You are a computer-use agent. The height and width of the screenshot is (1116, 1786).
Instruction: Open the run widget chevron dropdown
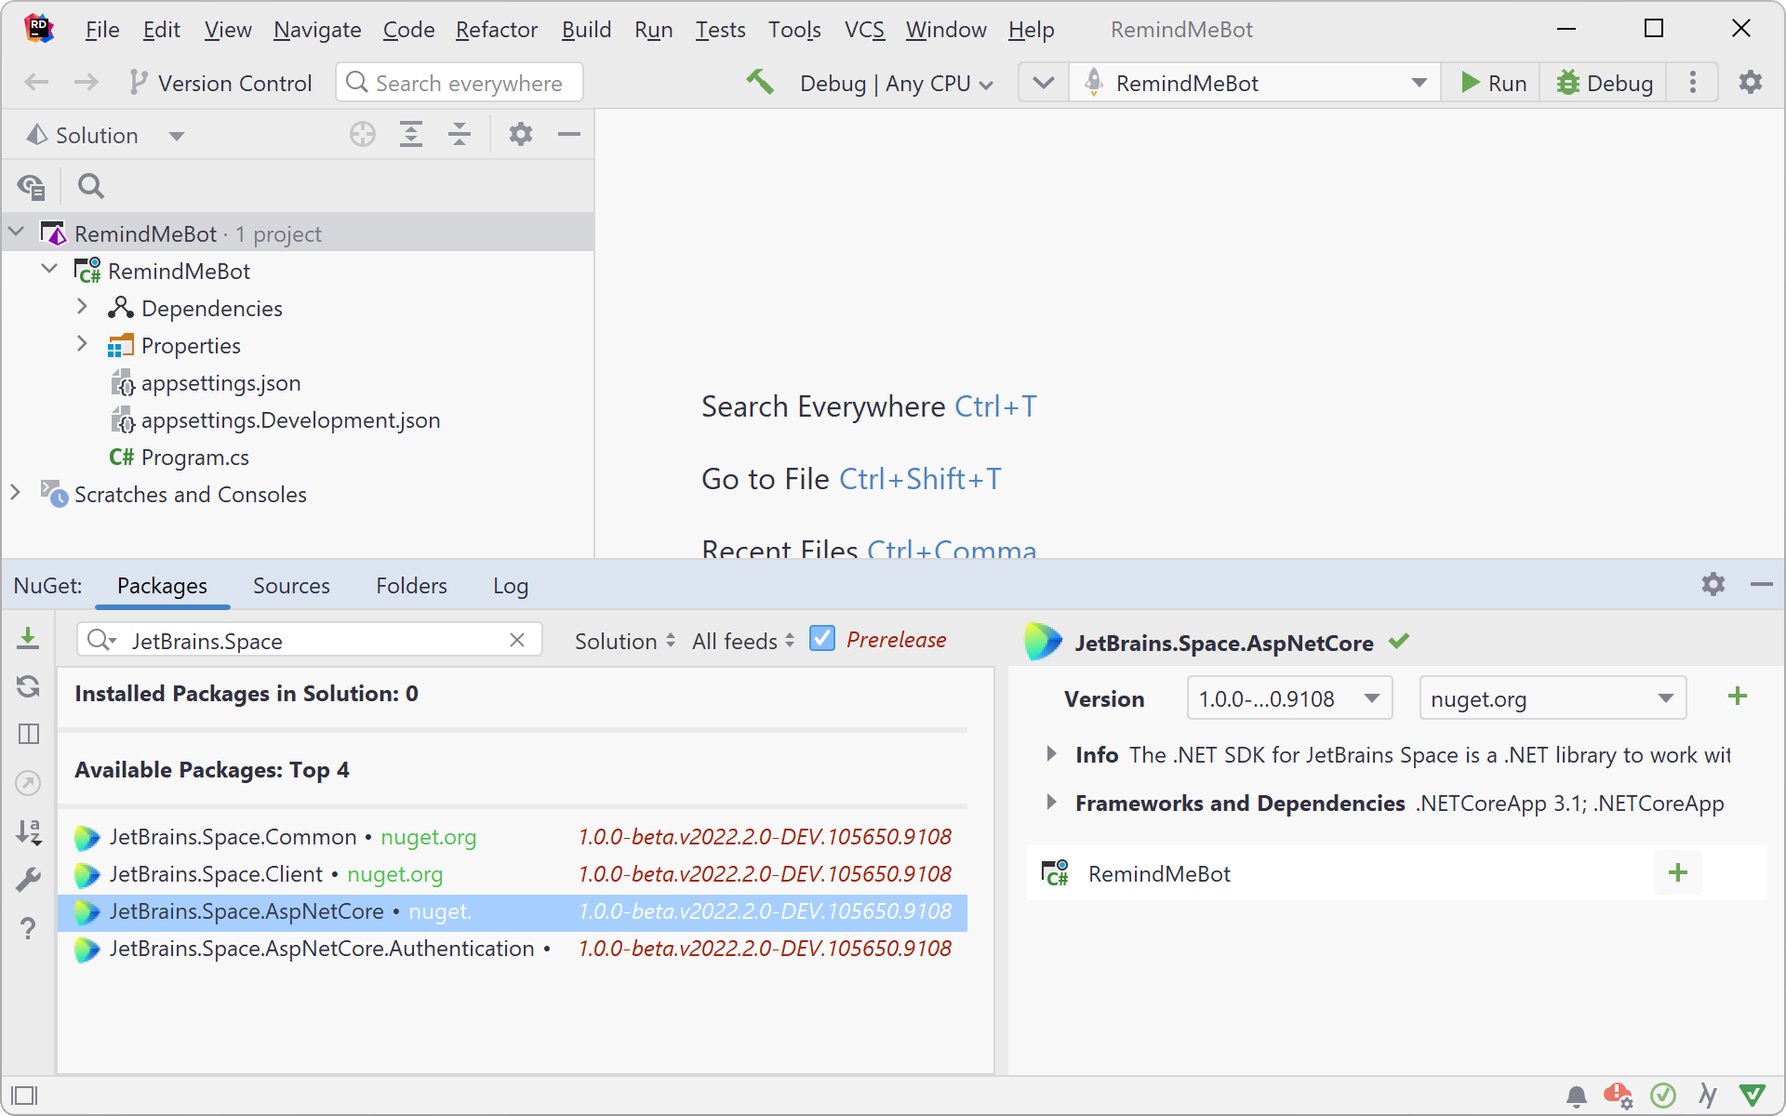[x=1044, y=83]
